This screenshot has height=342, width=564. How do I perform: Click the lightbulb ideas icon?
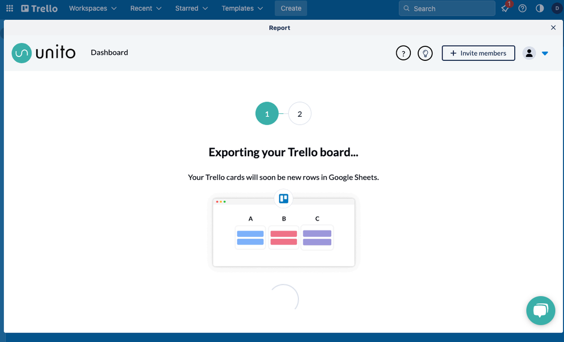coord(425,53)
